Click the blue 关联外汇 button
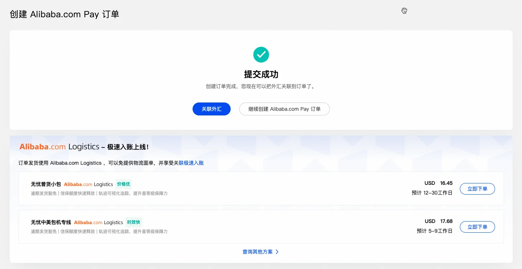The width and height of the screenshot is (522, 269). click(x=212, y=109)
